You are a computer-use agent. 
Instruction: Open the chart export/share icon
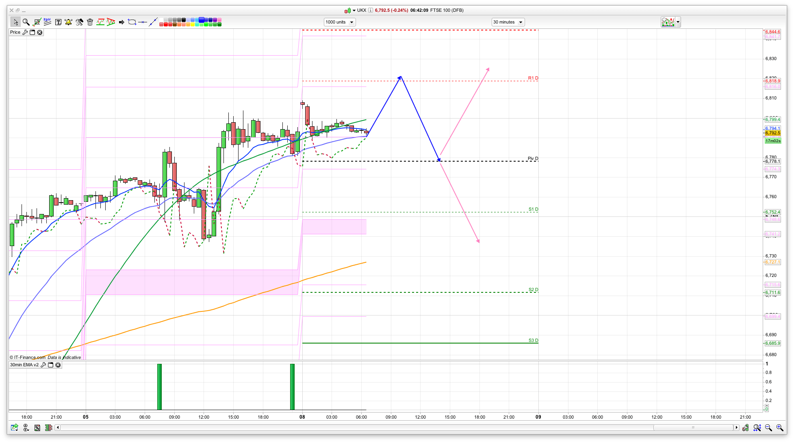tap(15, 427)
